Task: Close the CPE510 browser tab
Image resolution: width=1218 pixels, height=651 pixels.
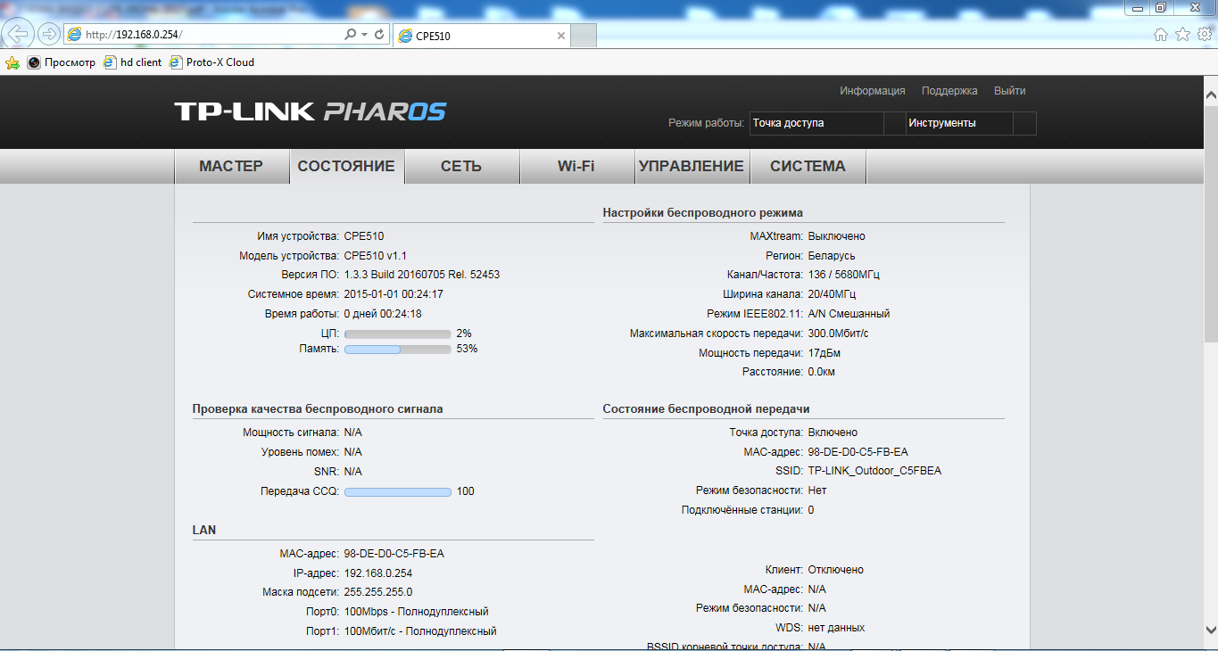Action: [x=560, y=36]
